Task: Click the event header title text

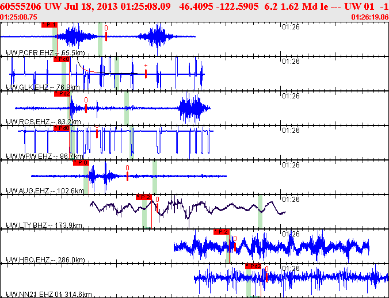Action: [194, 6]
